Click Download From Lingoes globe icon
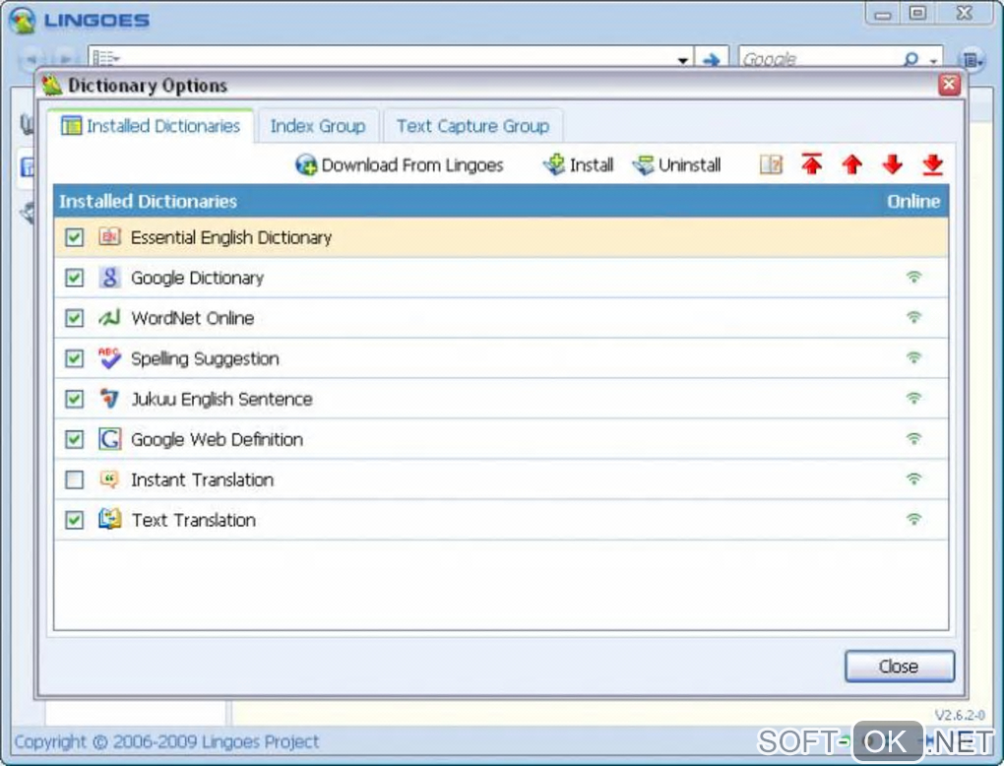This screenshot has width=1004, height=766. pyautogui.click(x=306, y=165)
